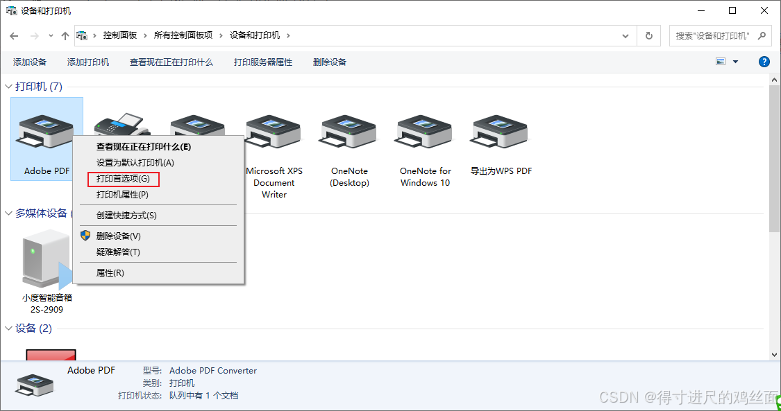Image resolution: width=781 pixels, height=411 pixels.
Task: Choose 查看现在正在打印什么(E) in context menu
Action: 158,147
